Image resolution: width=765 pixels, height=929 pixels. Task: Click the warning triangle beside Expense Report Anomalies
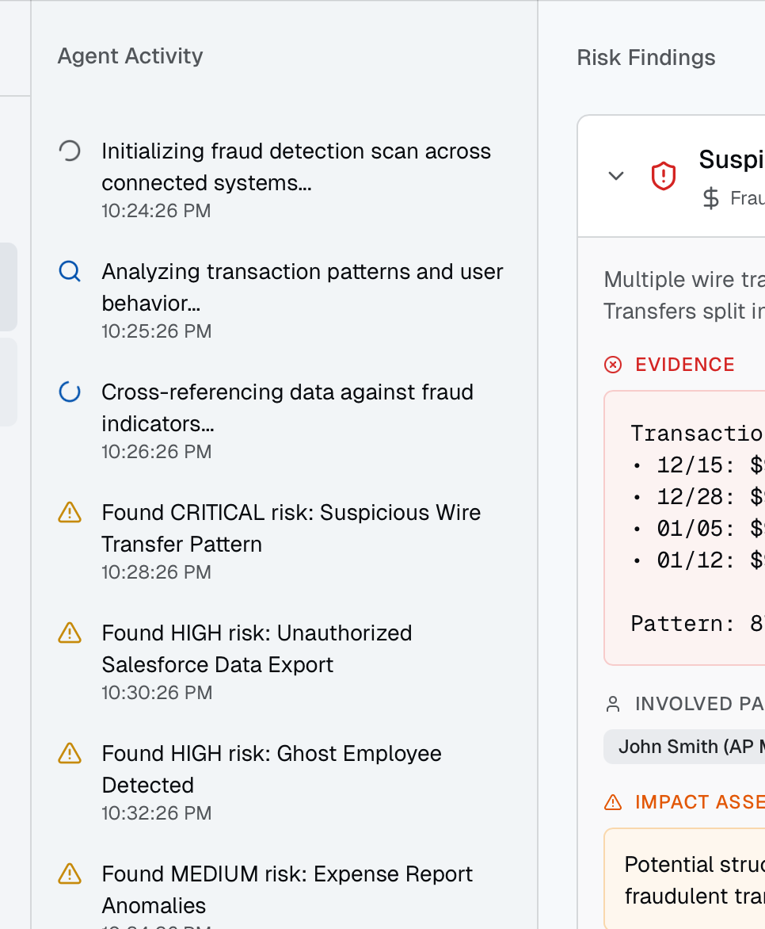point(70,874)
